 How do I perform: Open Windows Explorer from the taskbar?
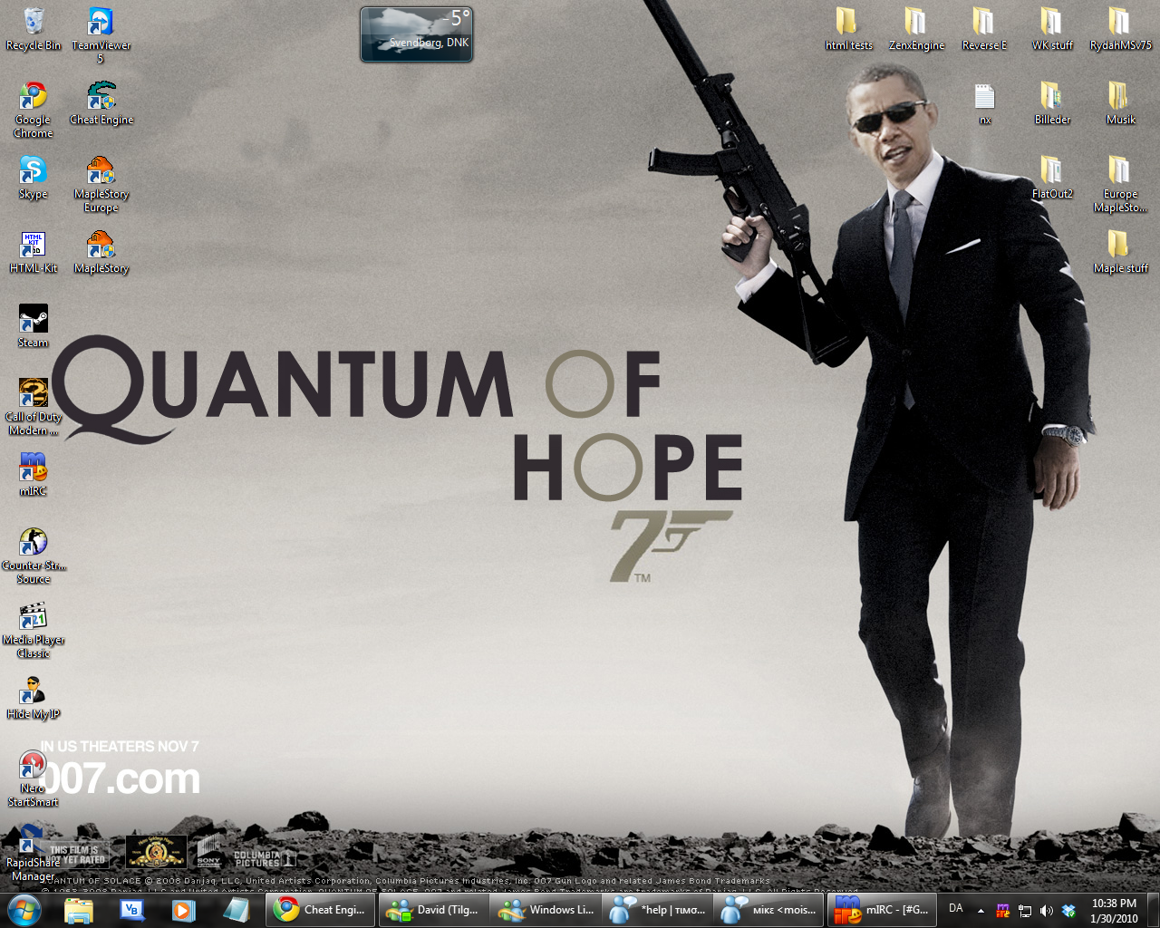(79, 910)
